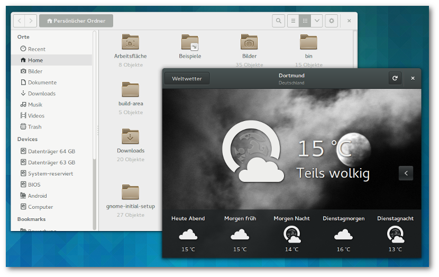Open the view options dropdown arrow
Viewport: 439px width, 277px height.
tap(317, 21)
